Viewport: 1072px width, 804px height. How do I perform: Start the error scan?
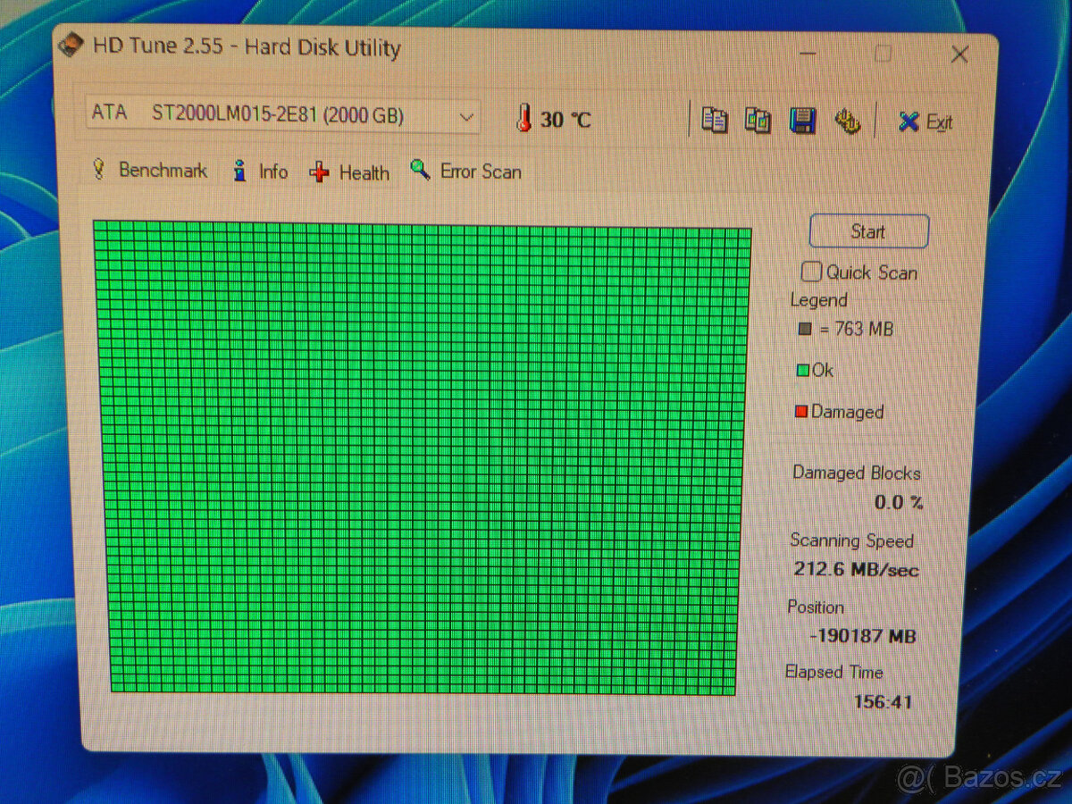pyautogui.click(x=867, y=230)
